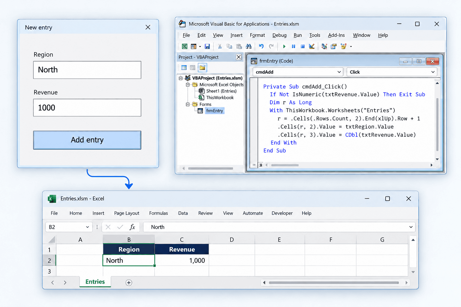This screenshot has height=307, width=461.
Task: Close the Project - VBAProject pane
Action: tap(239, 57)
